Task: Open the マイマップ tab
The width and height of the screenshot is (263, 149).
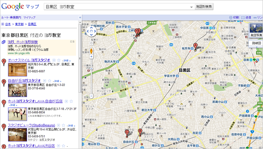Action: tap(29, 17)
